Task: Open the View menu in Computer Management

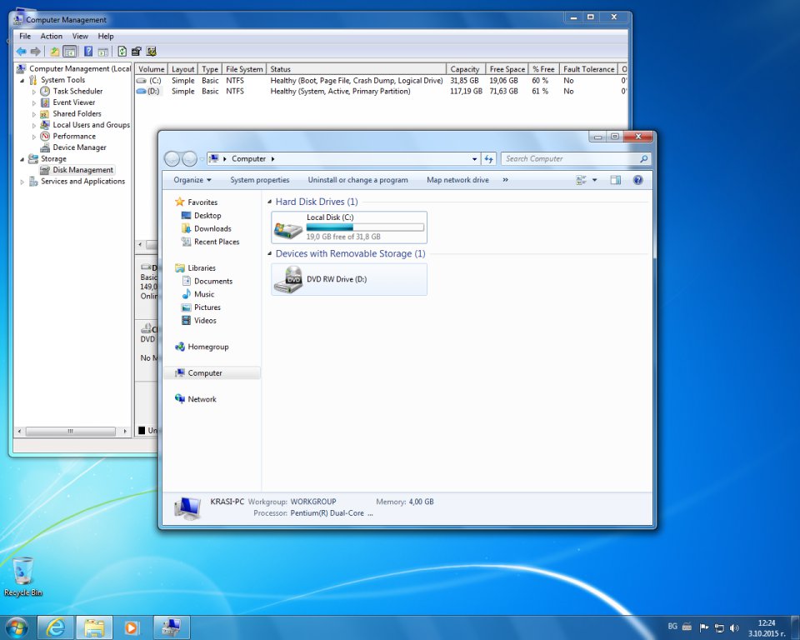Action: point(80,37)
